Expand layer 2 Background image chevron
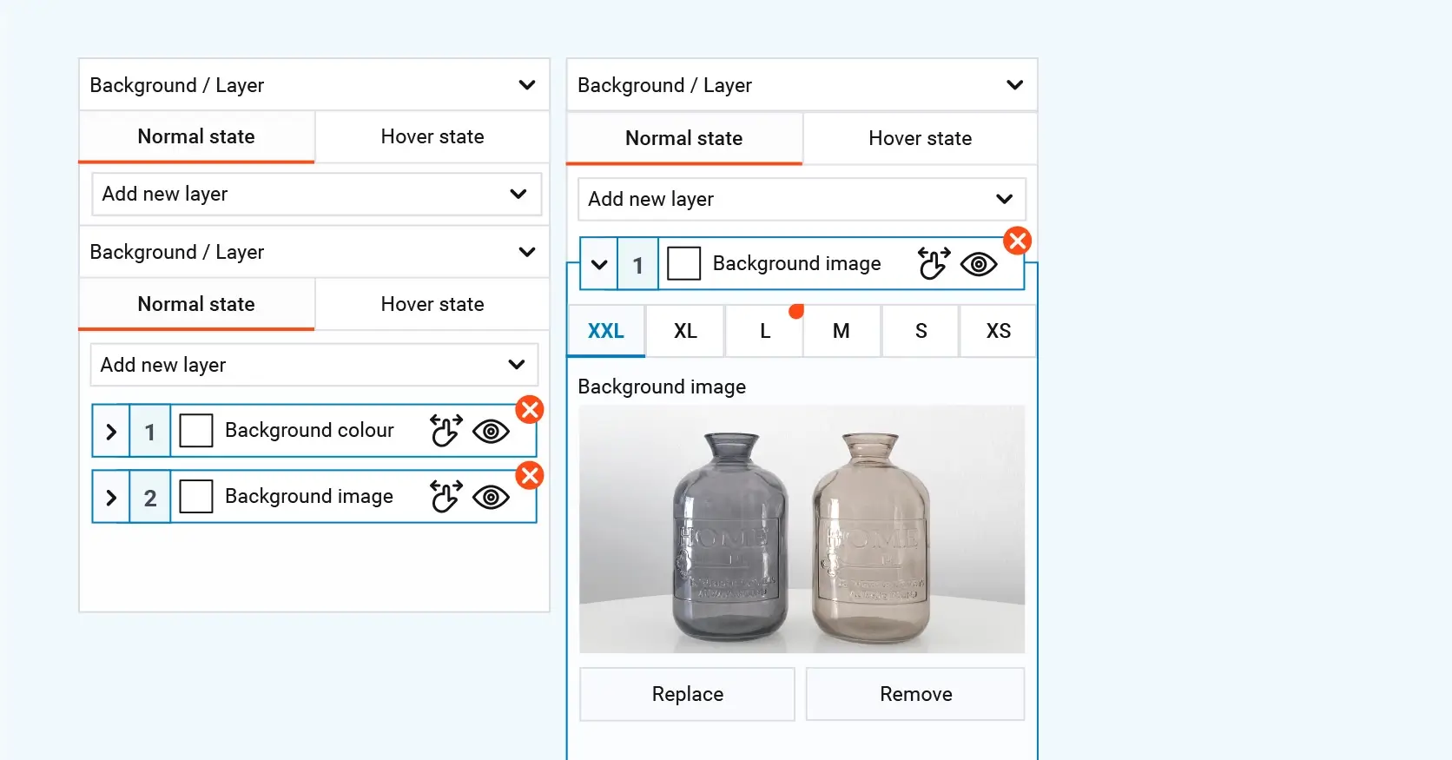 click(x=111, y=497)
